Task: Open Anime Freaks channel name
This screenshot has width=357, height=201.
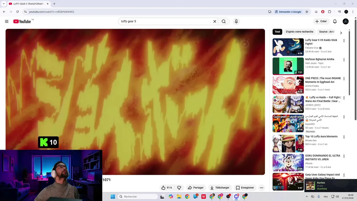Action: (312, 86)
